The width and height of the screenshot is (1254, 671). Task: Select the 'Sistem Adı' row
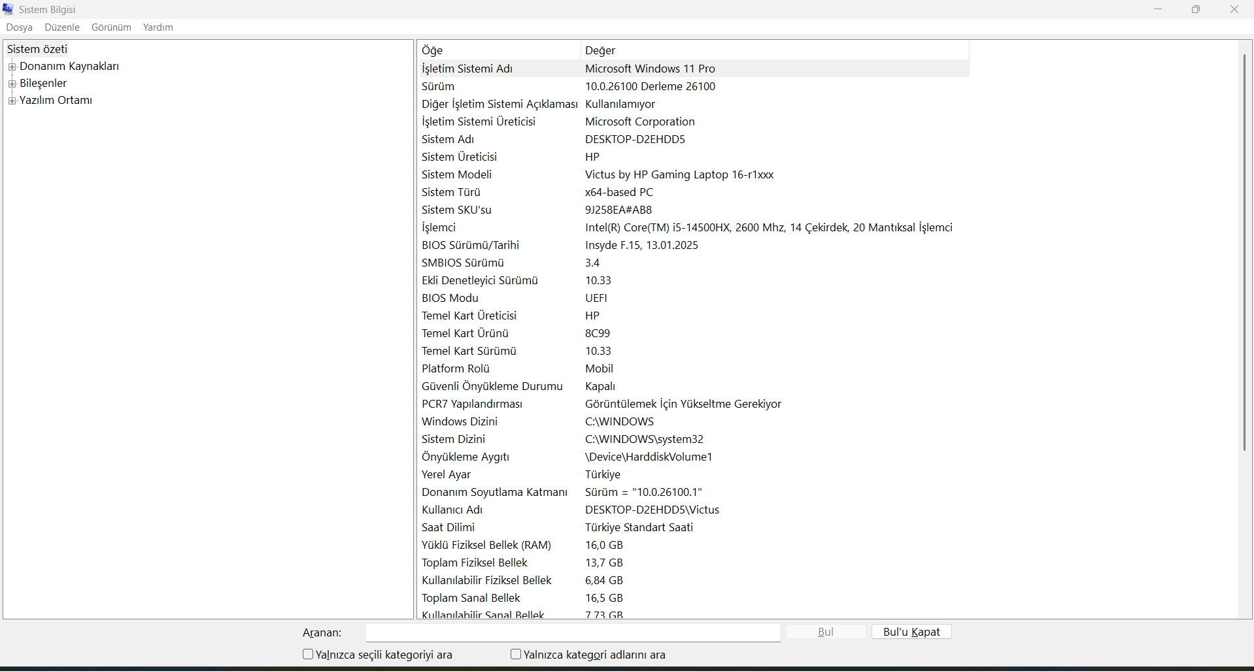pyautogui.click(x=694, y=139)
